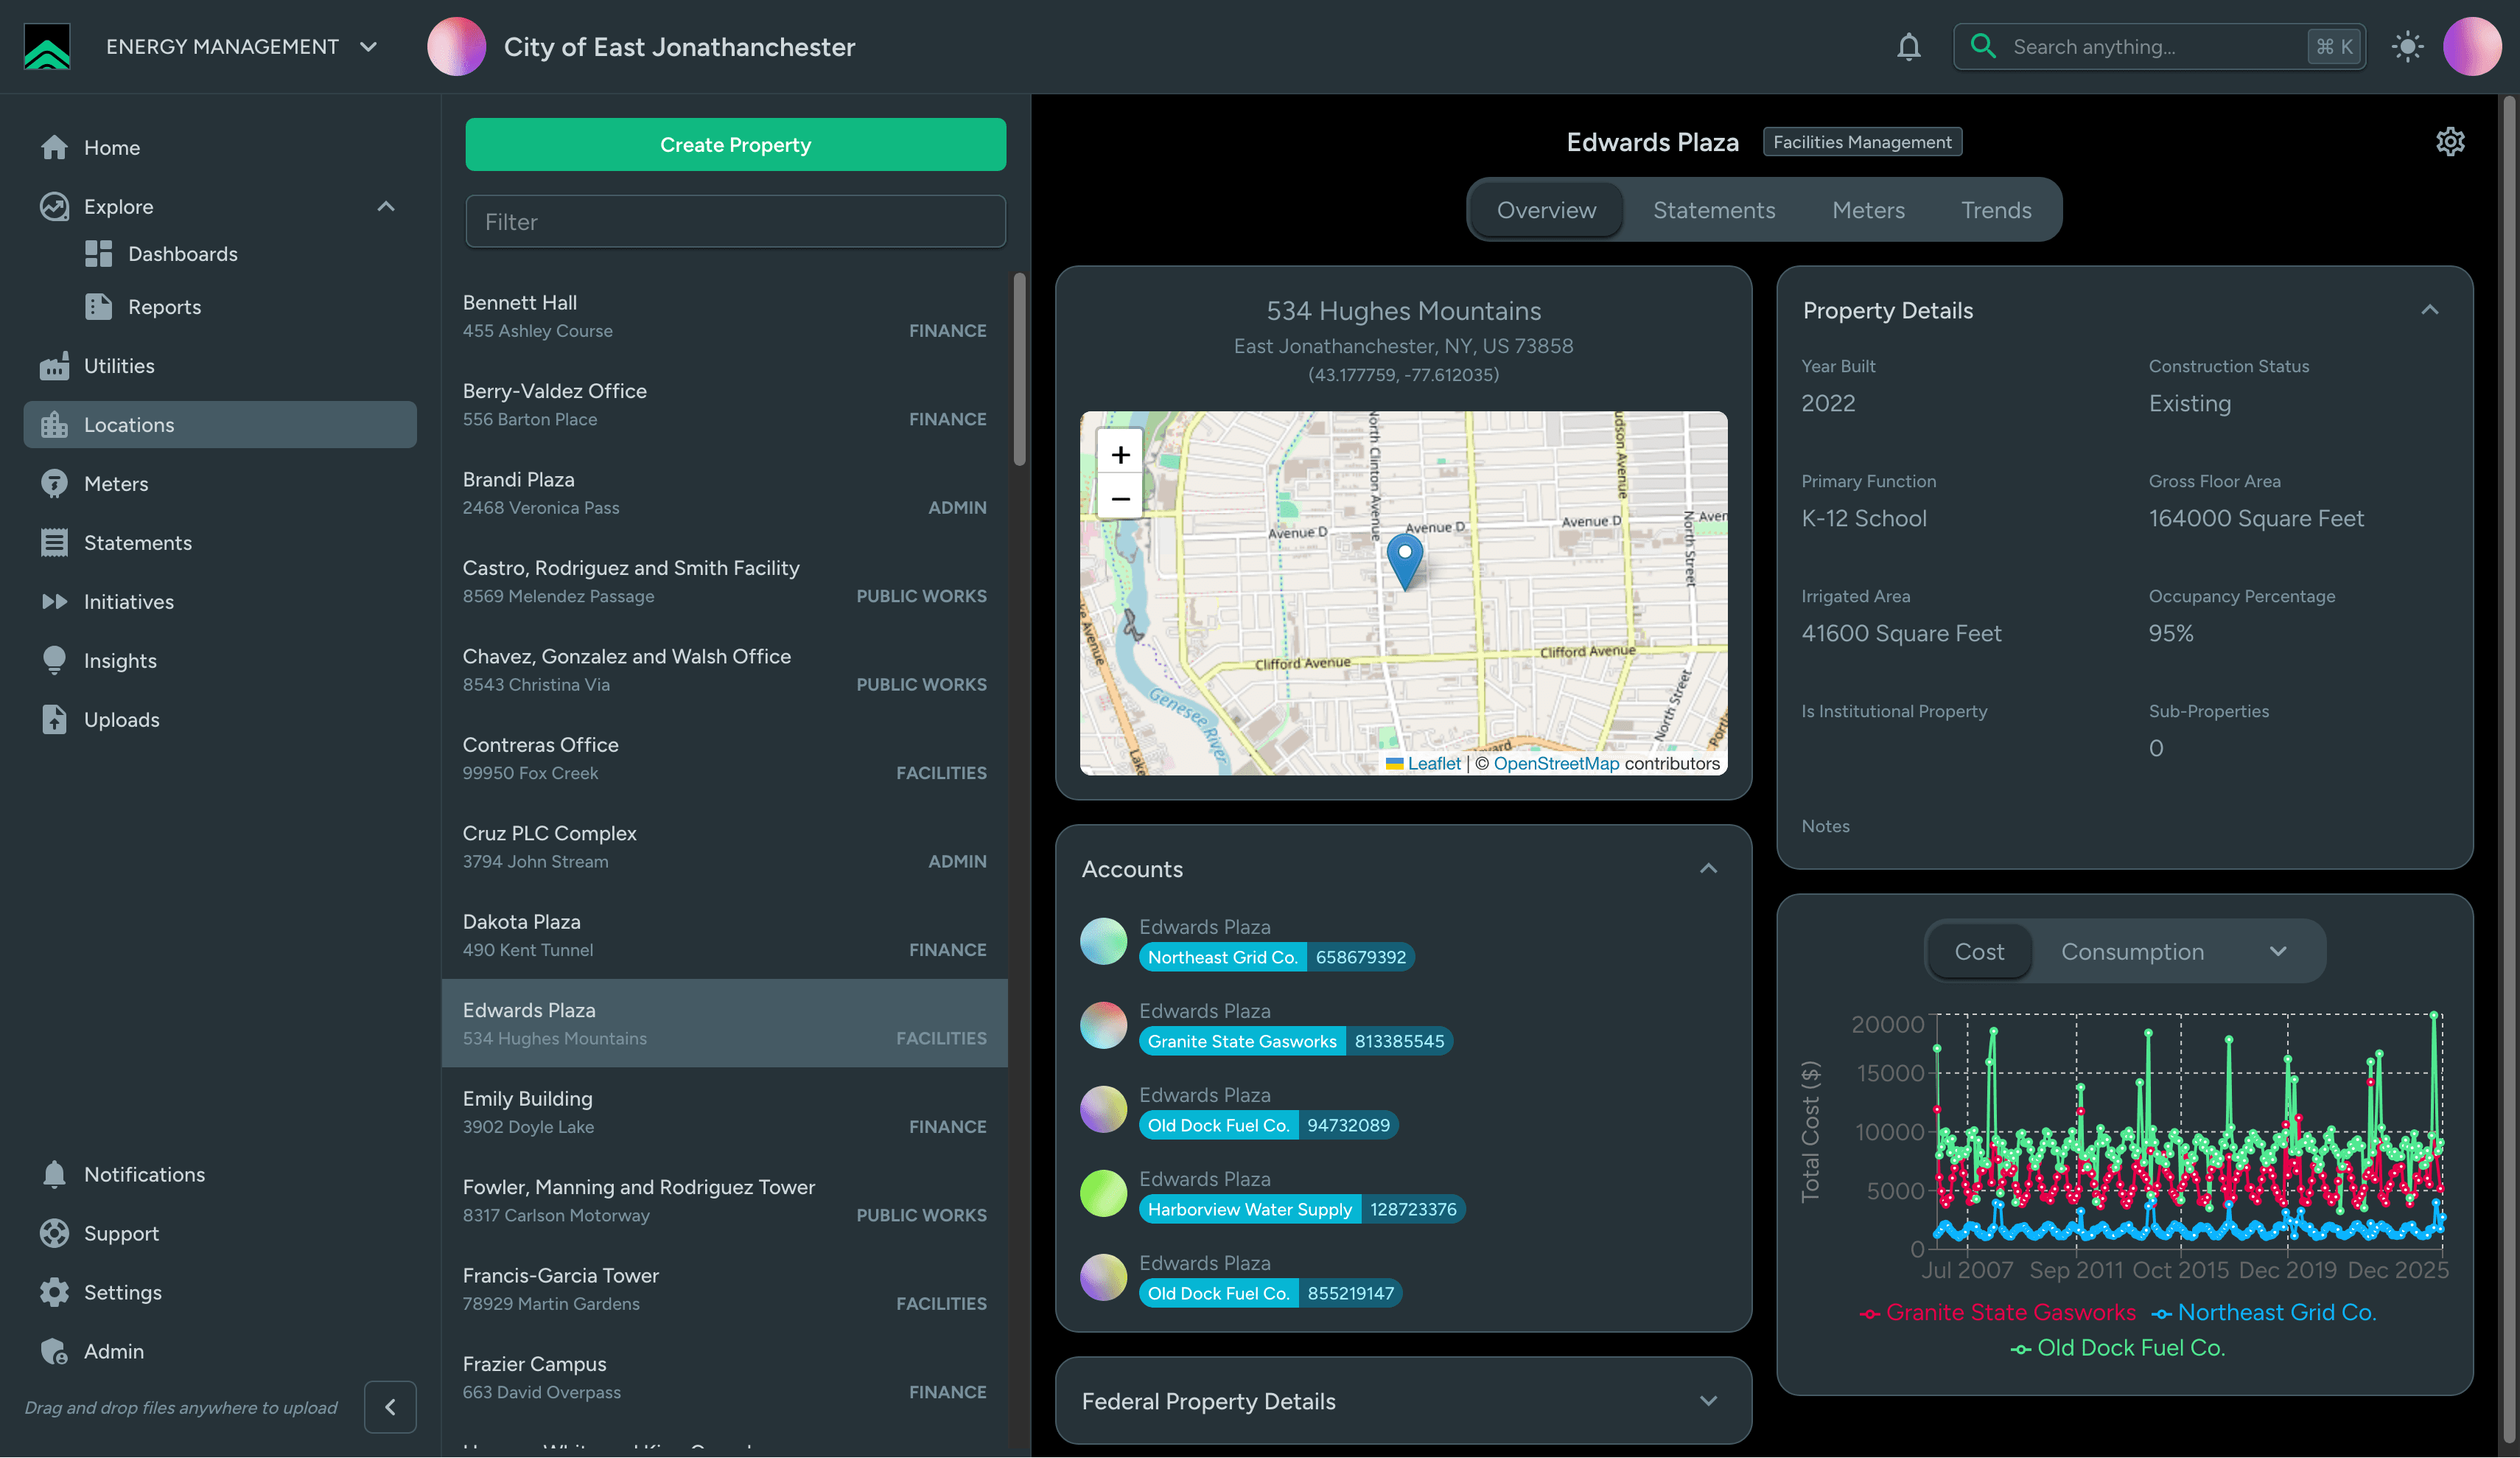Viewport: 2520px width, 1458px height.
Task: Open Insights lightbulb in sidebar
Action: click(119, 661)
